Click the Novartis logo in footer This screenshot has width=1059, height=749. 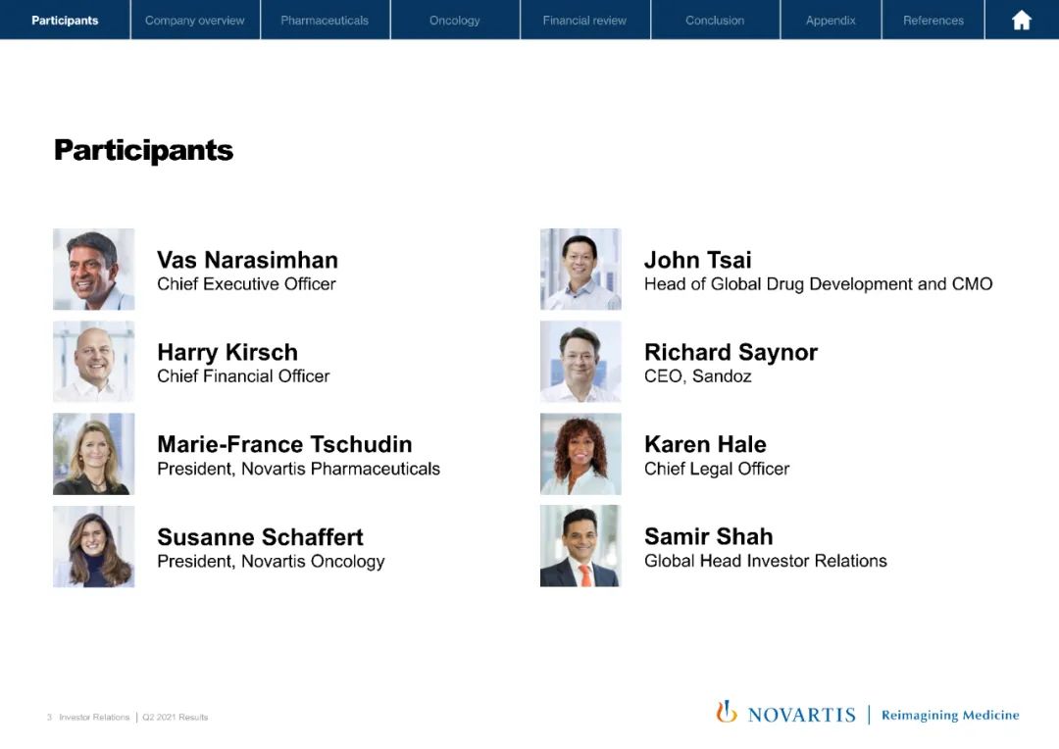coord(785,714)
